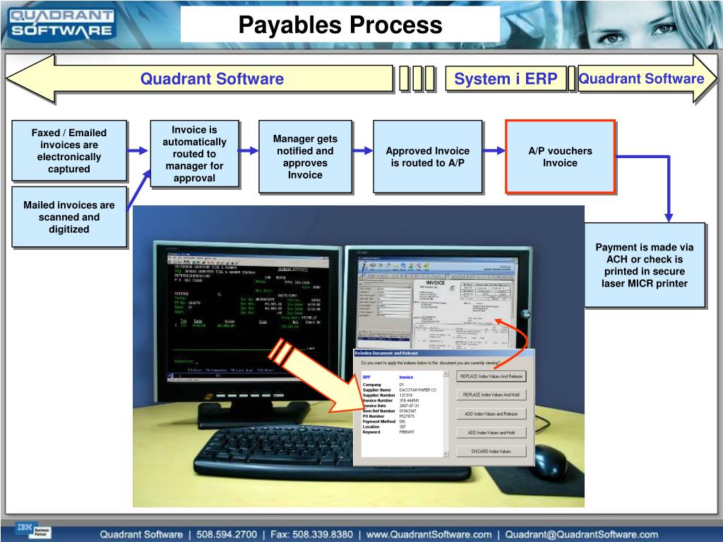Image resolution: width=723 pixels, height=542 pixels.
Task: Click scroll-up arrow in ReIndex index list
Action: (x=446, y=374)
